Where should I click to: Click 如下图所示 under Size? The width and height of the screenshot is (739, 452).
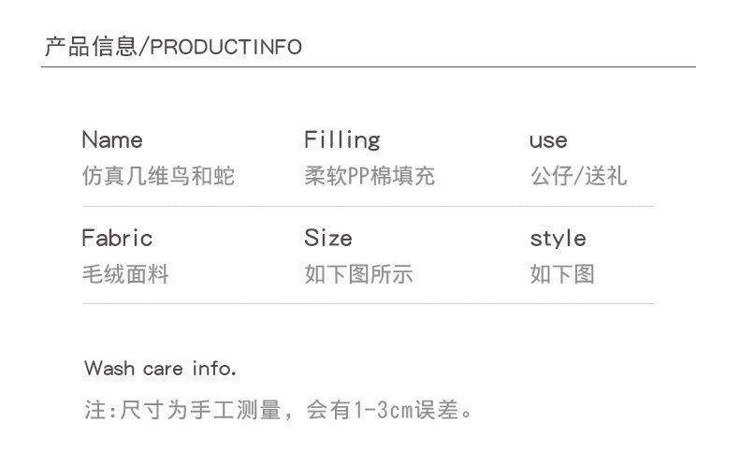(358, 274)
